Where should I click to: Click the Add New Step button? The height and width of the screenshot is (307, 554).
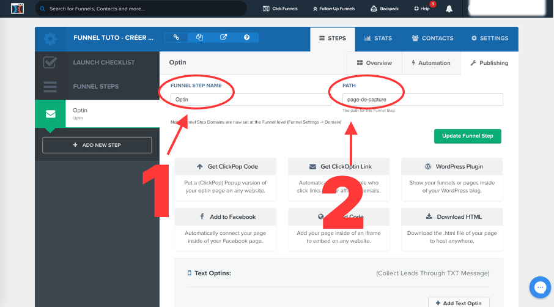pos(97,145)
